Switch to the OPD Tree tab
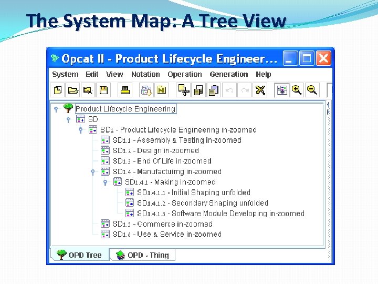This screenshot has height=284, width=378. tap(80, 255)
